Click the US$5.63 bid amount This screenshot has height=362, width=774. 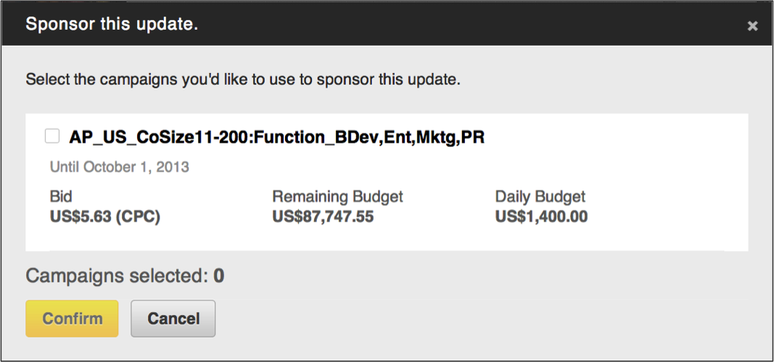pos(78,216)
